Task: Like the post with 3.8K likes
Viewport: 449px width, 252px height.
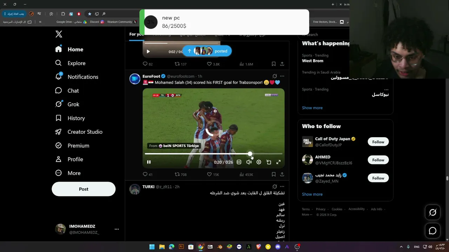Action: pyautogui.click(x=213, y=64)
